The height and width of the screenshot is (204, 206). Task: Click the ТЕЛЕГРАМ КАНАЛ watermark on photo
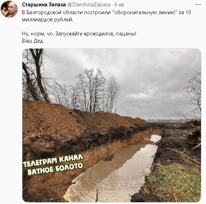(53, 161)
